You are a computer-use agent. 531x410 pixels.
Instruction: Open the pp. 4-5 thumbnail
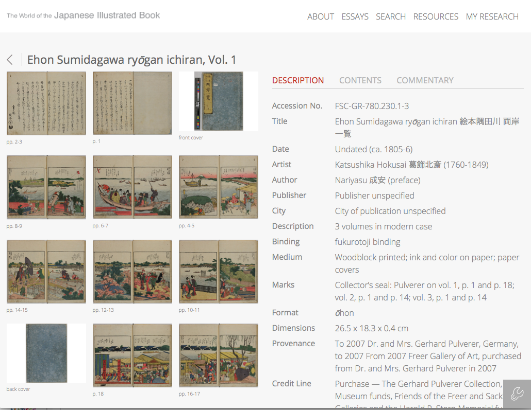coord(219,187)
